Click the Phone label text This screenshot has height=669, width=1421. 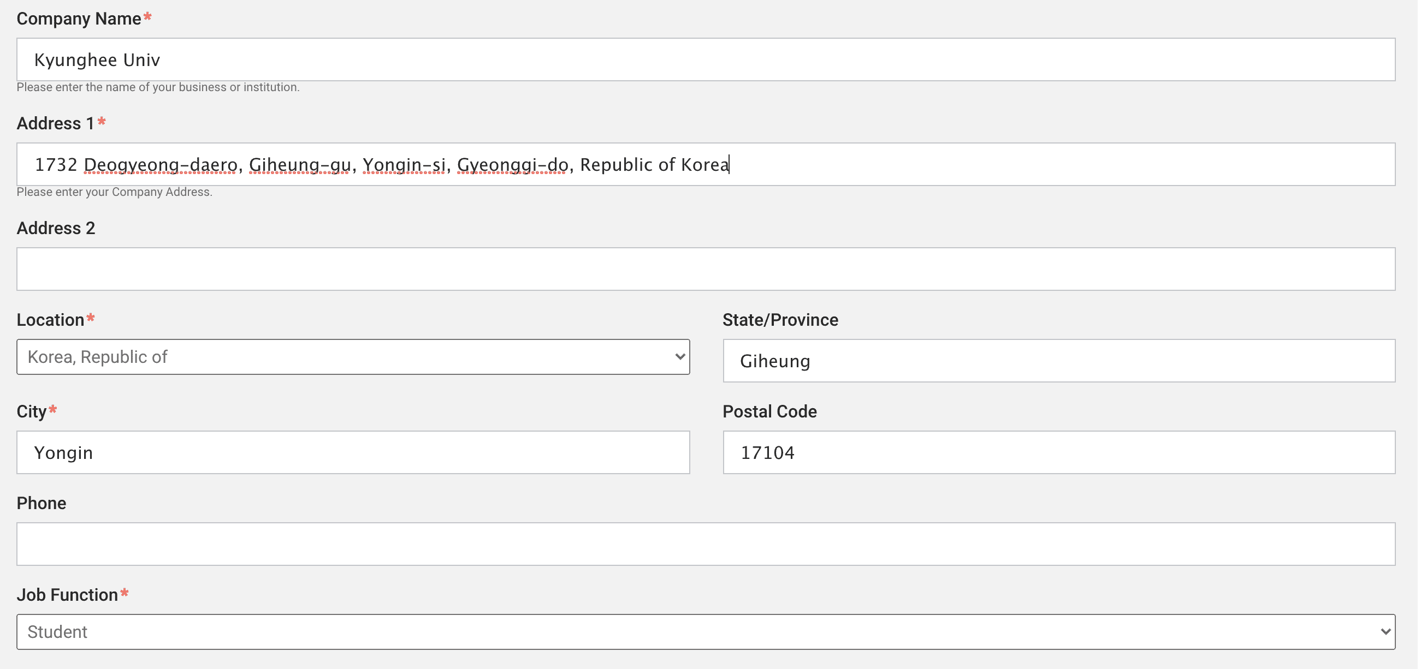(x=42, y=503)
